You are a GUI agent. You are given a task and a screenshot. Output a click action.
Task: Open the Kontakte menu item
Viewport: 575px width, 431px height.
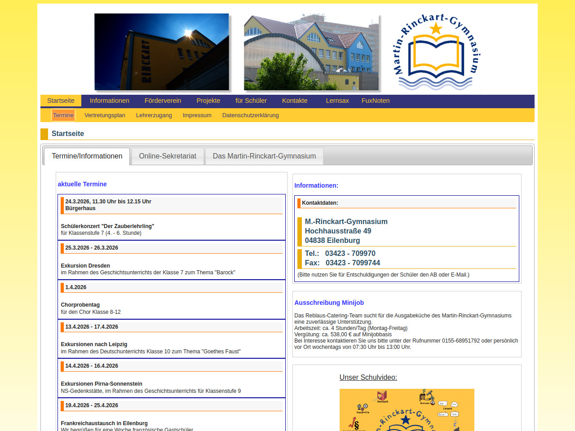click(295, 101)
